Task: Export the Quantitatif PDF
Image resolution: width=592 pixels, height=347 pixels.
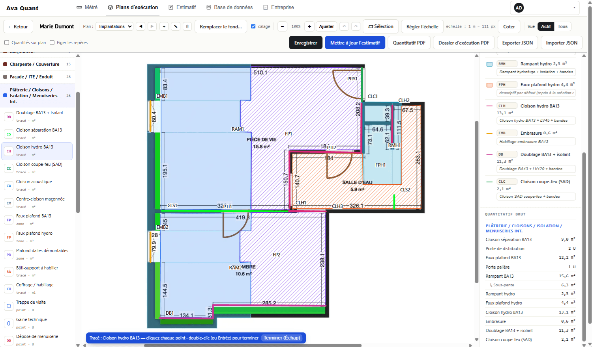Action: coord(409,43)
